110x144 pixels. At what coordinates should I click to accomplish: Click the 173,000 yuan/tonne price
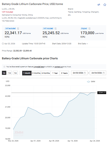[x=87, y=33]
